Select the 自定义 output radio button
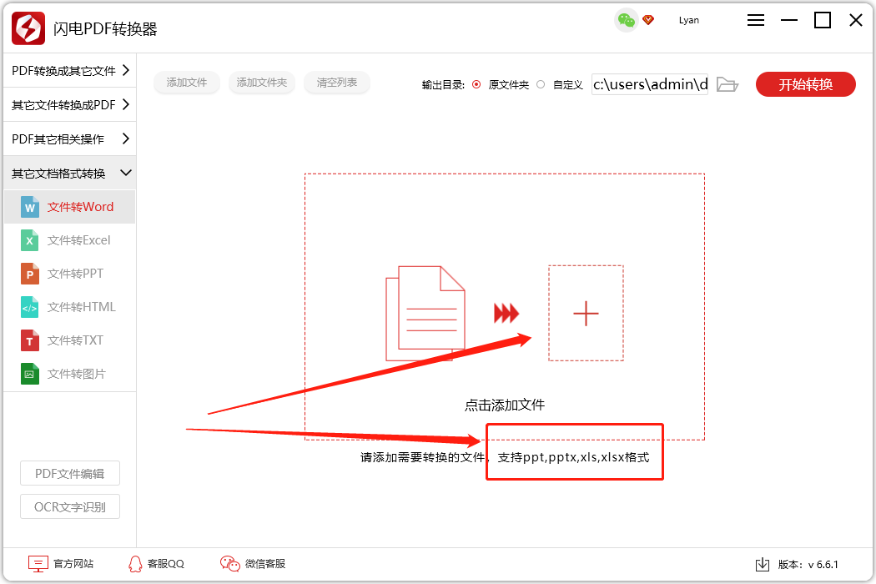Screen dimensions: 876x584 tap(541, 84)
